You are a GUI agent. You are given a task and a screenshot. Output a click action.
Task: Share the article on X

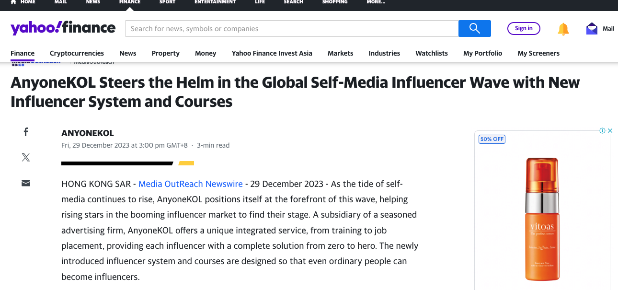[x=26, y=157]
